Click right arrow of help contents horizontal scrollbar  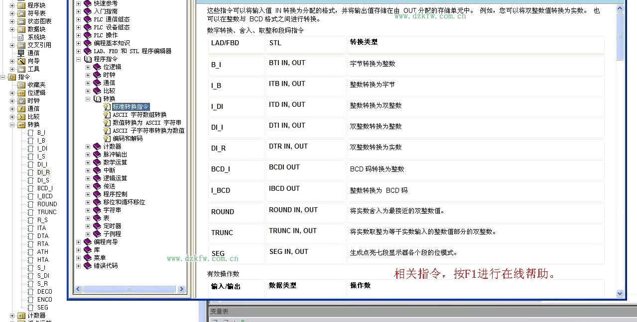point(182,289)
